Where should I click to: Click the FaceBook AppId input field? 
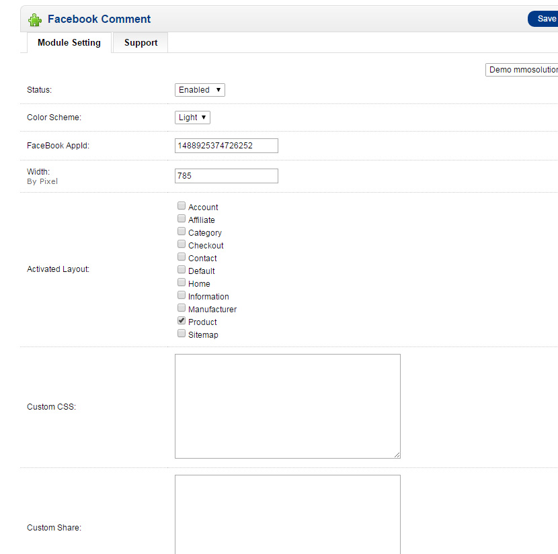point(226,146)
